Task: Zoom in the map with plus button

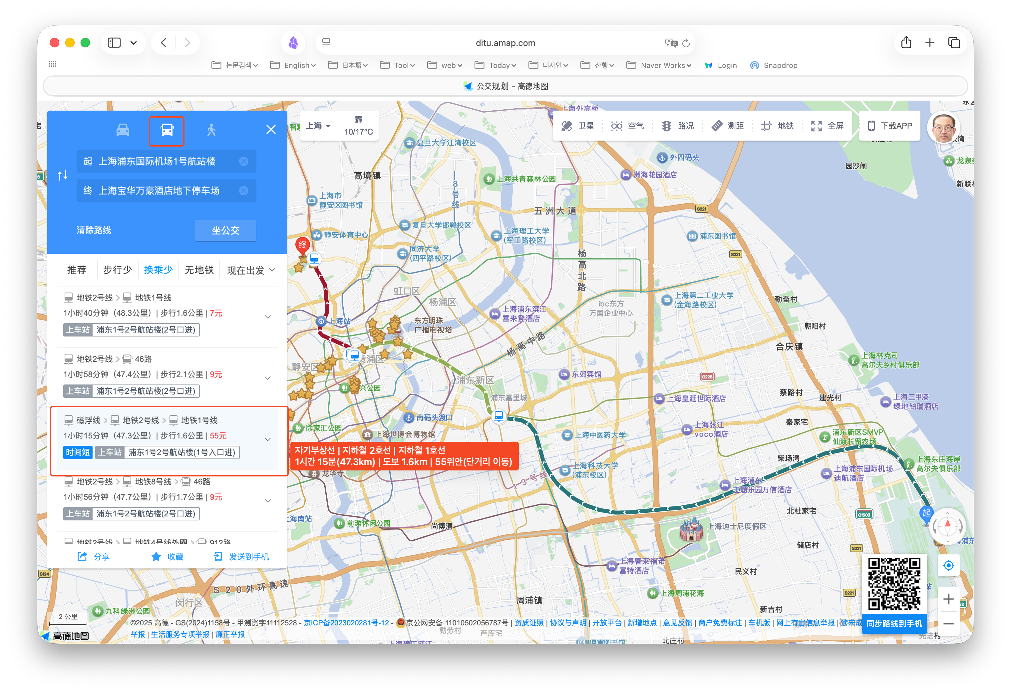Action: tap(948, 599)
